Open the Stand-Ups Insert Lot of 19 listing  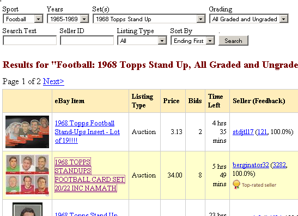pyautogui.click(x=87, y=132)
